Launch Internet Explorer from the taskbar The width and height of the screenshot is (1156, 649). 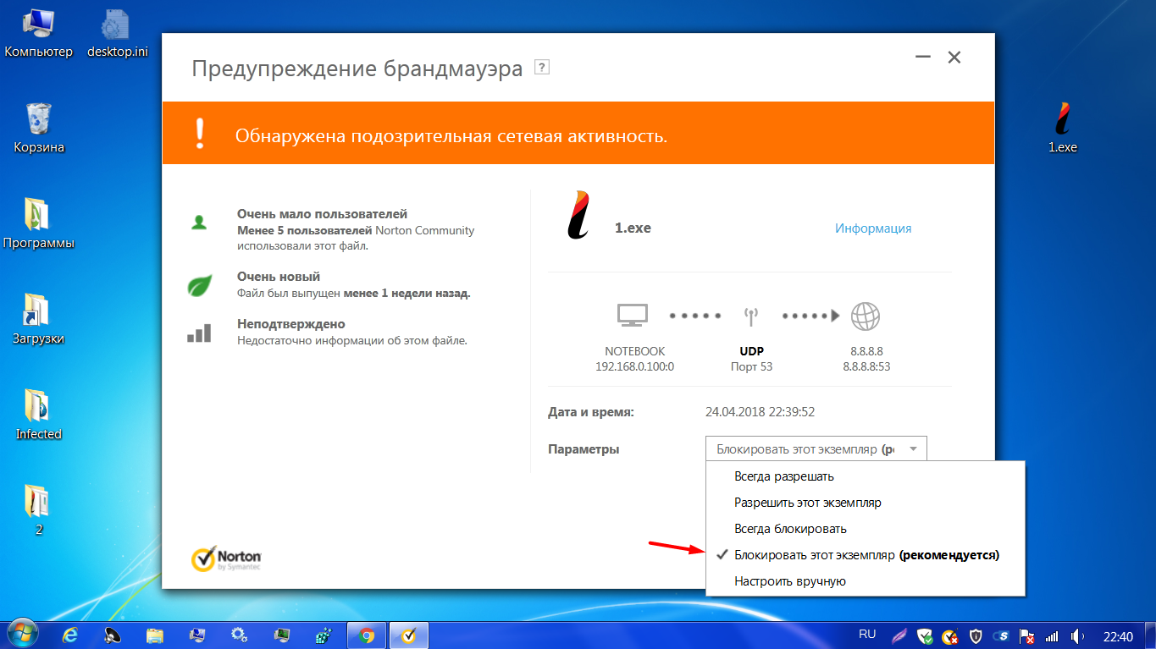(71, 635)
